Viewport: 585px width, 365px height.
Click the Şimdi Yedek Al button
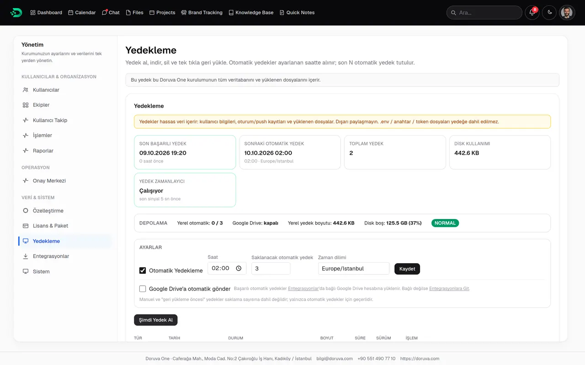156,320
